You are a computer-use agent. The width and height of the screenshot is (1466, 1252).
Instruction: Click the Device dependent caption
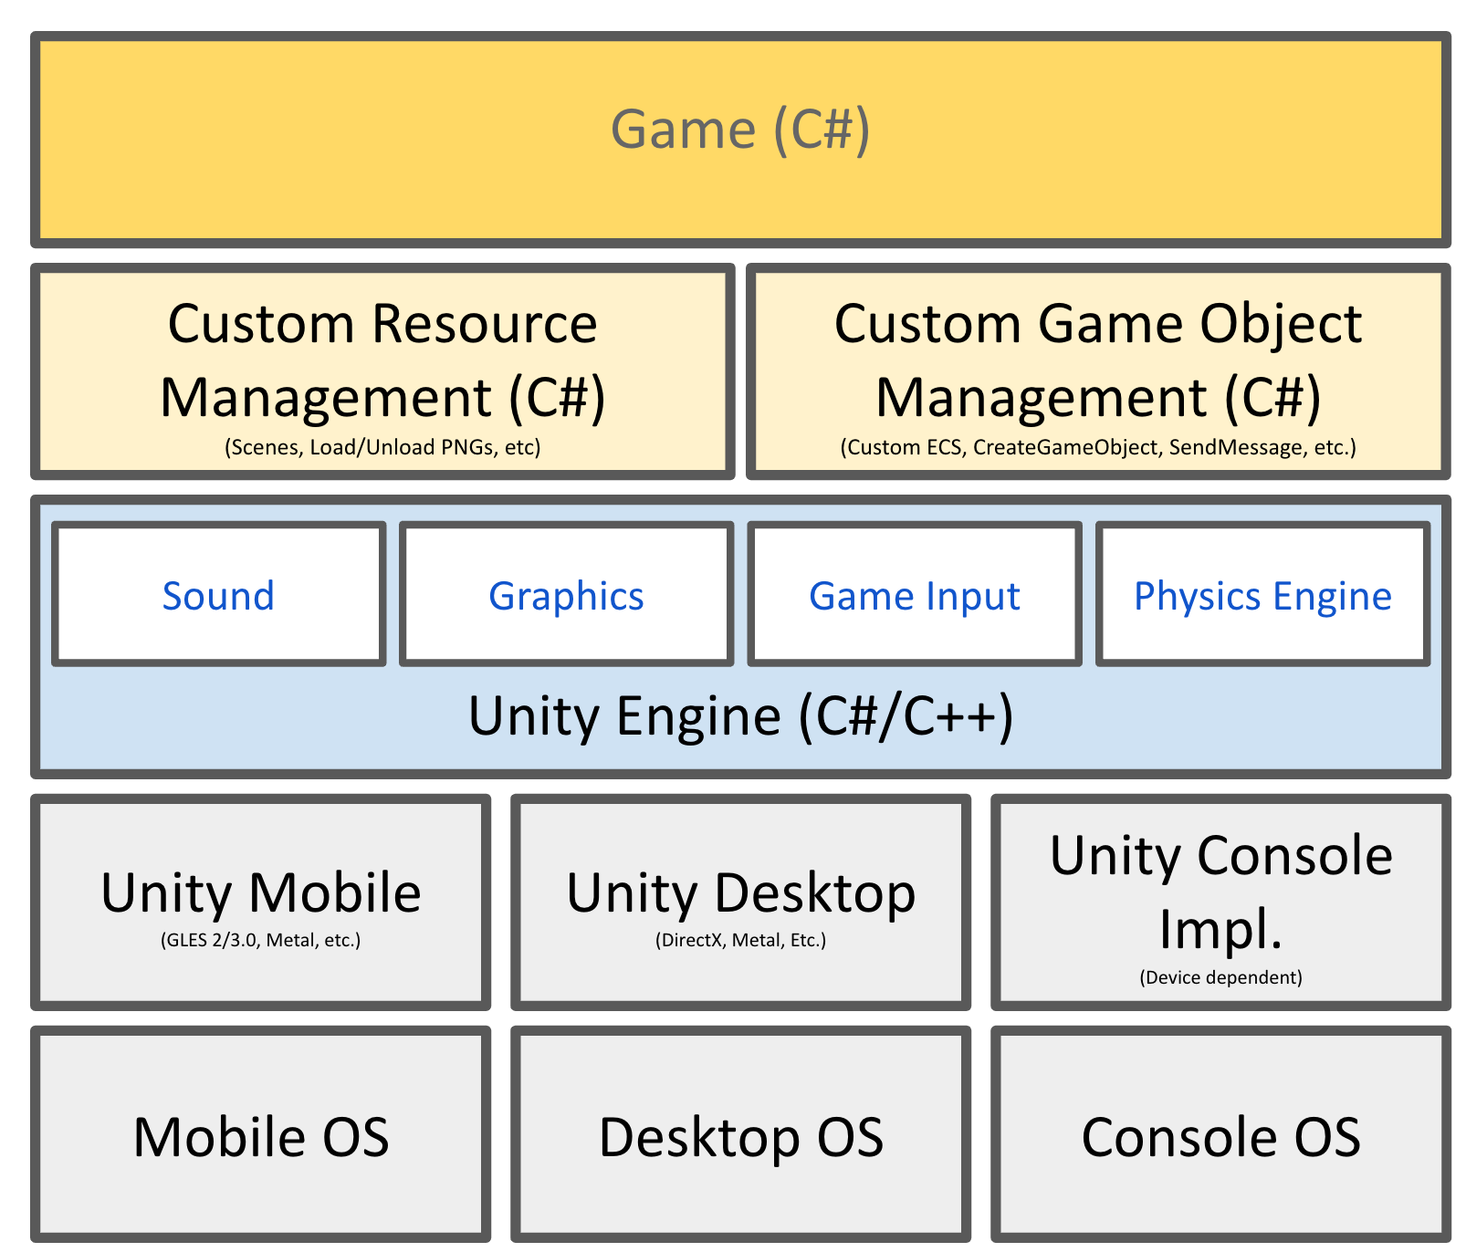(x=1220, y=976)
